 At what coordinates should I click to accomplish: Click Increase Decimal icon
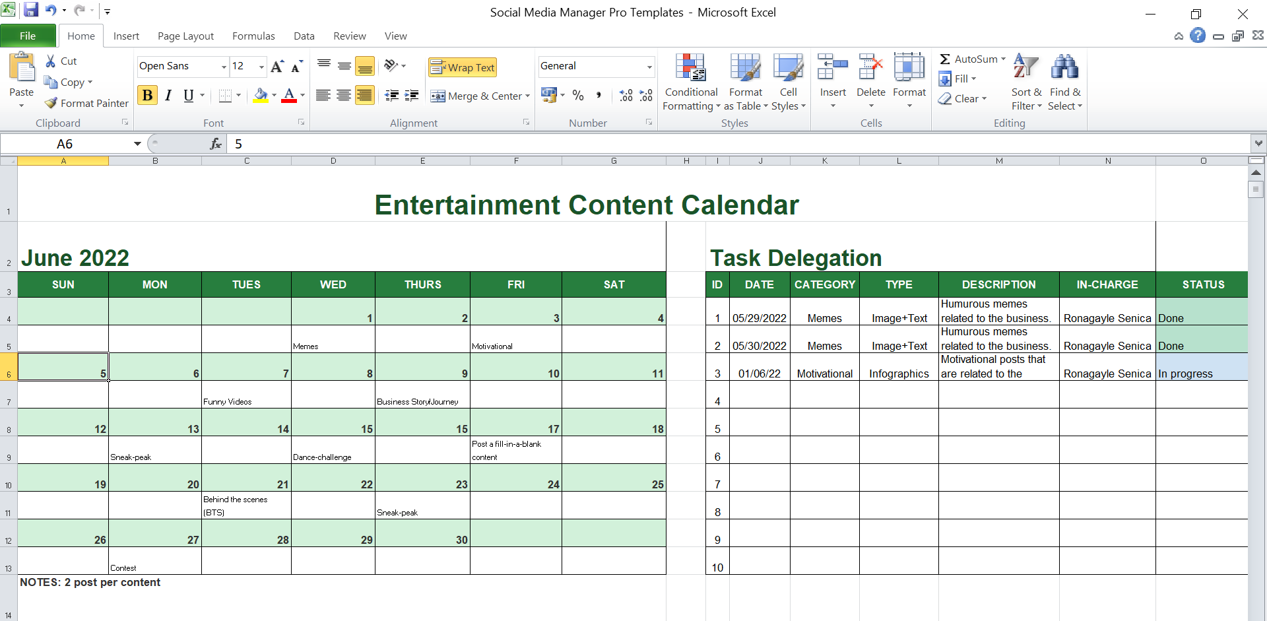point(626,96)
